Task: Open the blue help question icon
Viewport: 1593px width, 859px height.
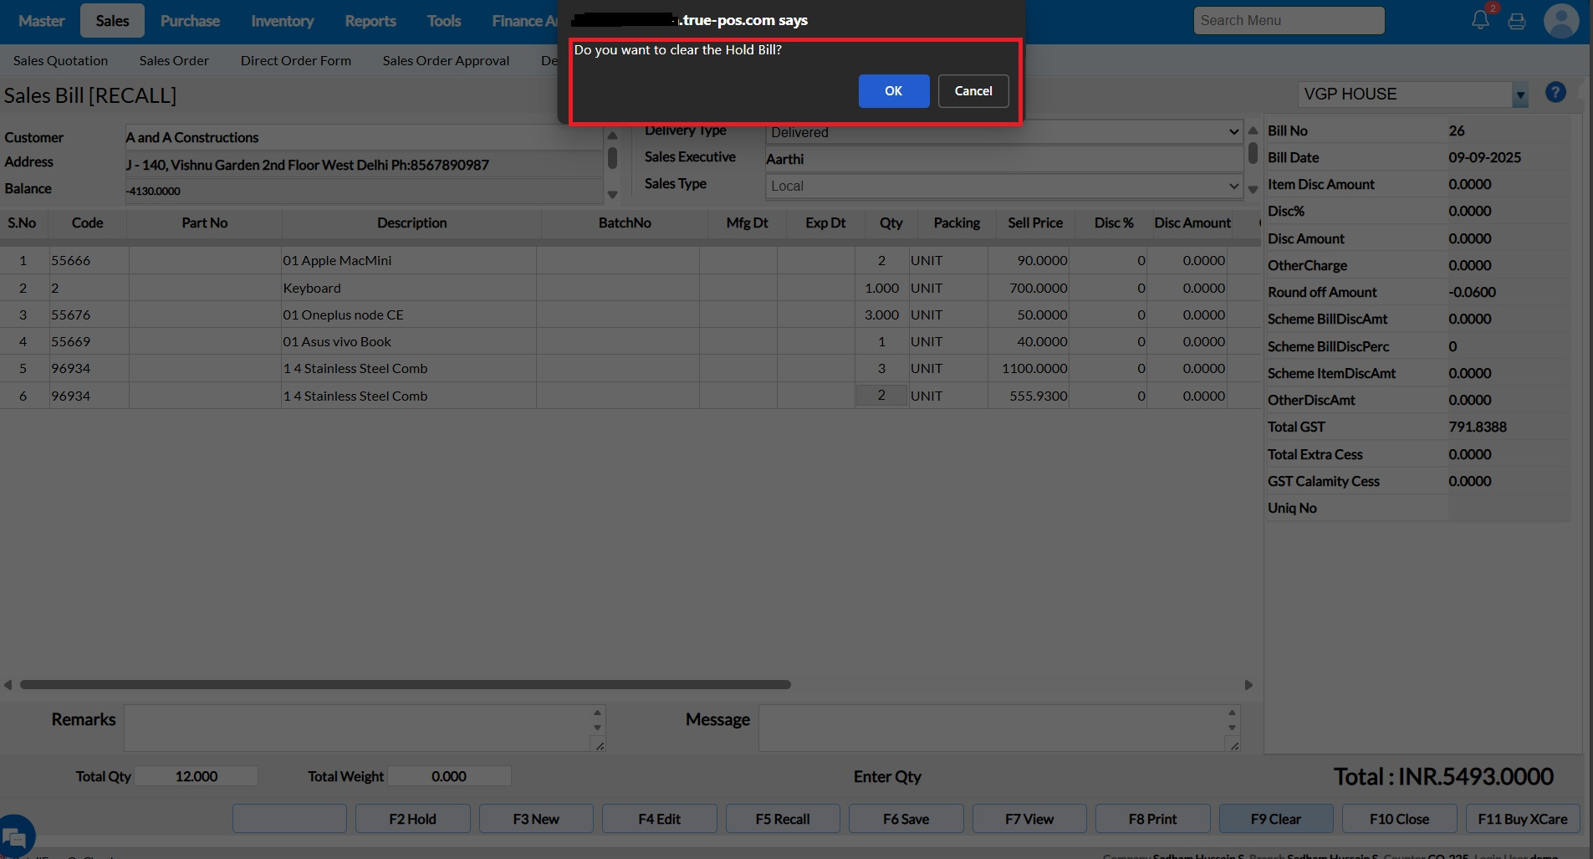Action: tap(1555, 93)
